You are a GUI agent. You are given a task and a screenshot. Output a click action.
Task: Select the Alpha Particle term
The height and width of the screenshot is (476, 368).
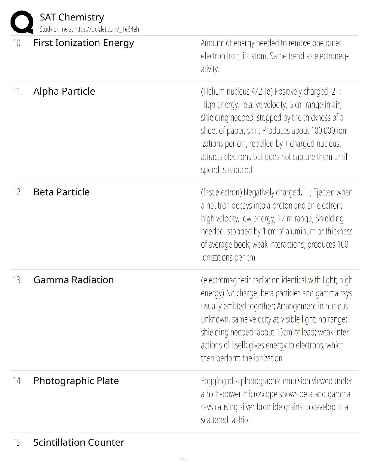pos(64,91)
